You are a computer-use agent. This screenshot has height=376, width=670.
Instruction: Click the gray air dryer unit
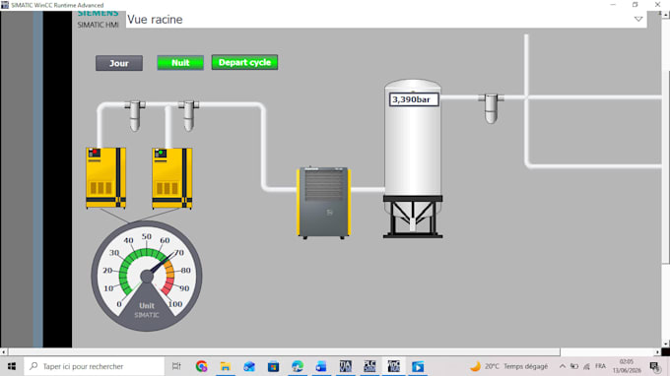point(324,203)
